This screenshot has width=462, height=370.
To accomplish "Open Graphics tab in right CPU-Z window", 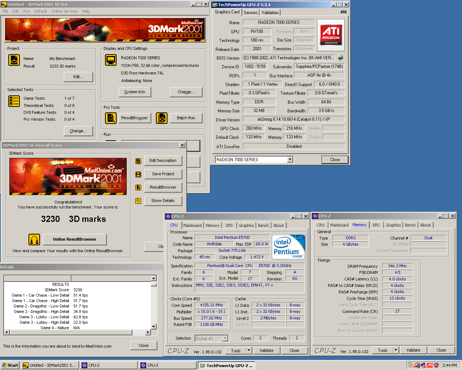I will click(x=393, y=225).
